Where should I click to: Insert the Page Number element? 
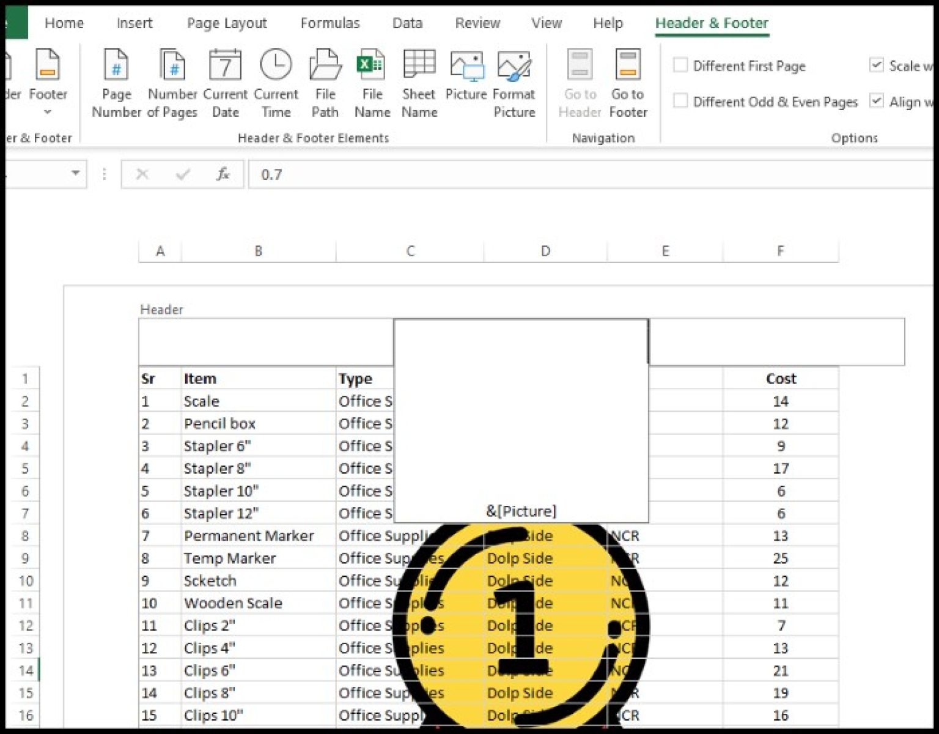click(x=116, y=83)
